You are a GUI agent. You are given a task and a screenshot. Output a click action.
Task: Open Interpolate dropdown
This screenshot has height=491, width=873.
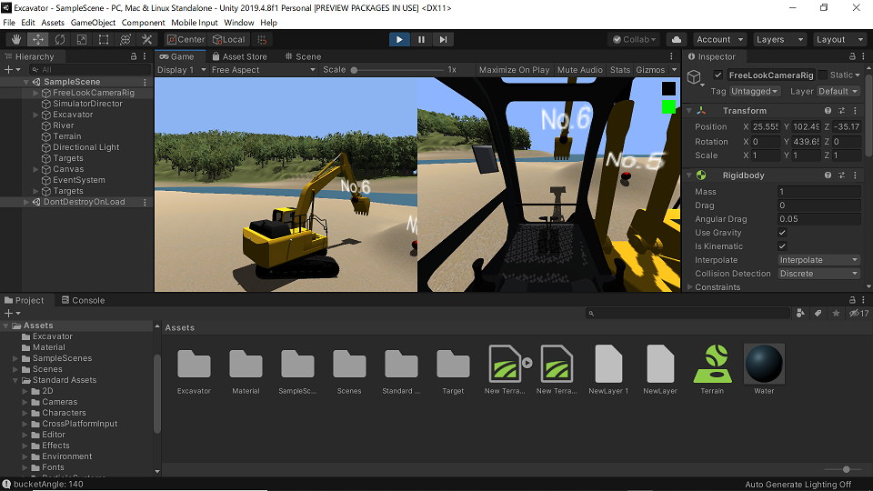click(x=819, y=260)
